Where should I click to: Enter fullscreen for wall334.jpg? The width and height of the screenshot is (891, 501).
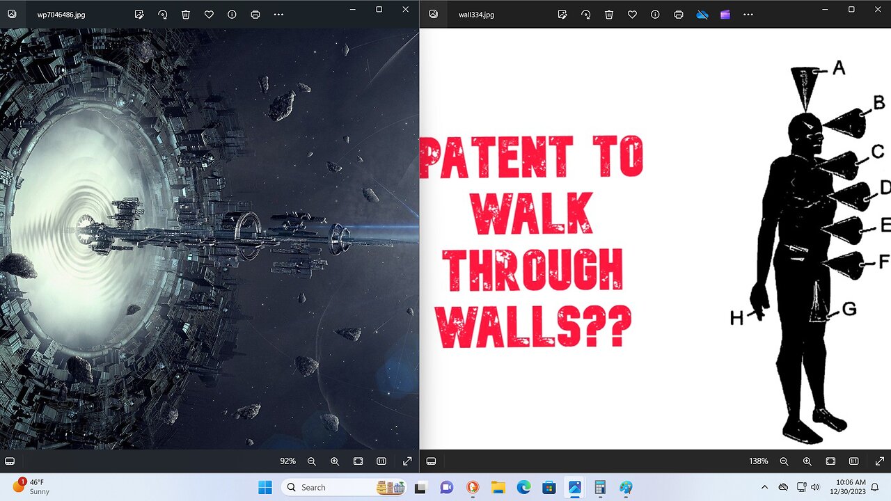pos(880,461)
